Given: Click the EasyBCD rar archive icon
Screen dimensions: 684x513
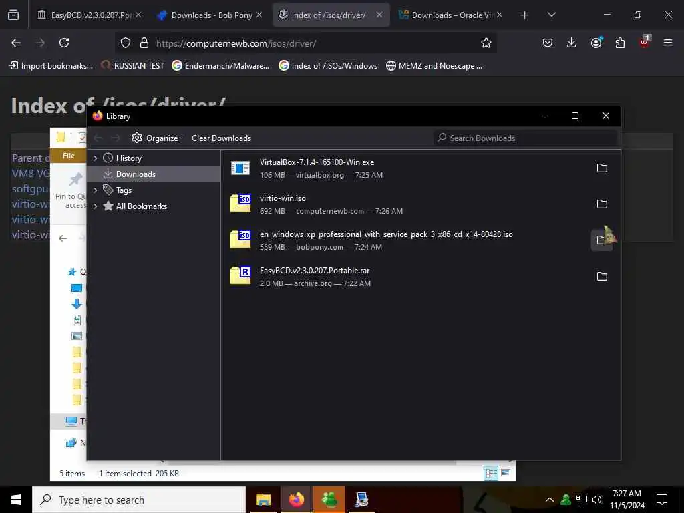Looking at the screenshot, I should [x=240, y=275].
